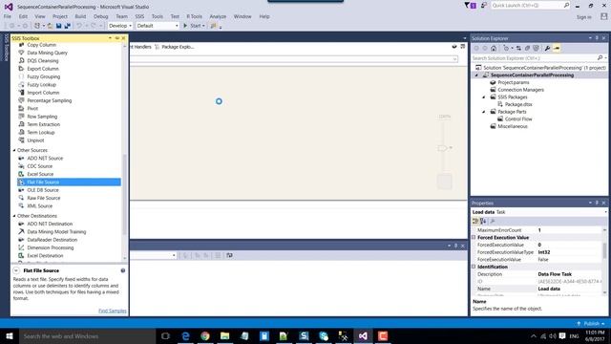Collapse the Forced Execution Value property group
611x344 pixels.
474,238
